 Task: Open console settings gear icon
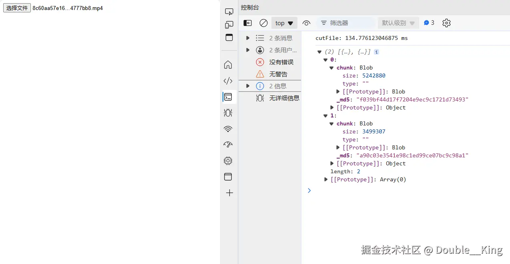[446, 23]
